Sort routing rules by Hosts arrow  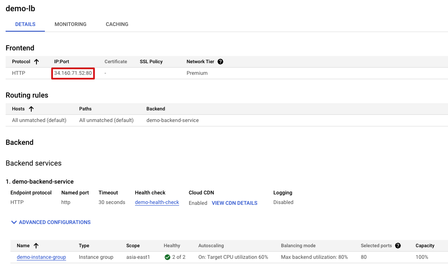31,109
